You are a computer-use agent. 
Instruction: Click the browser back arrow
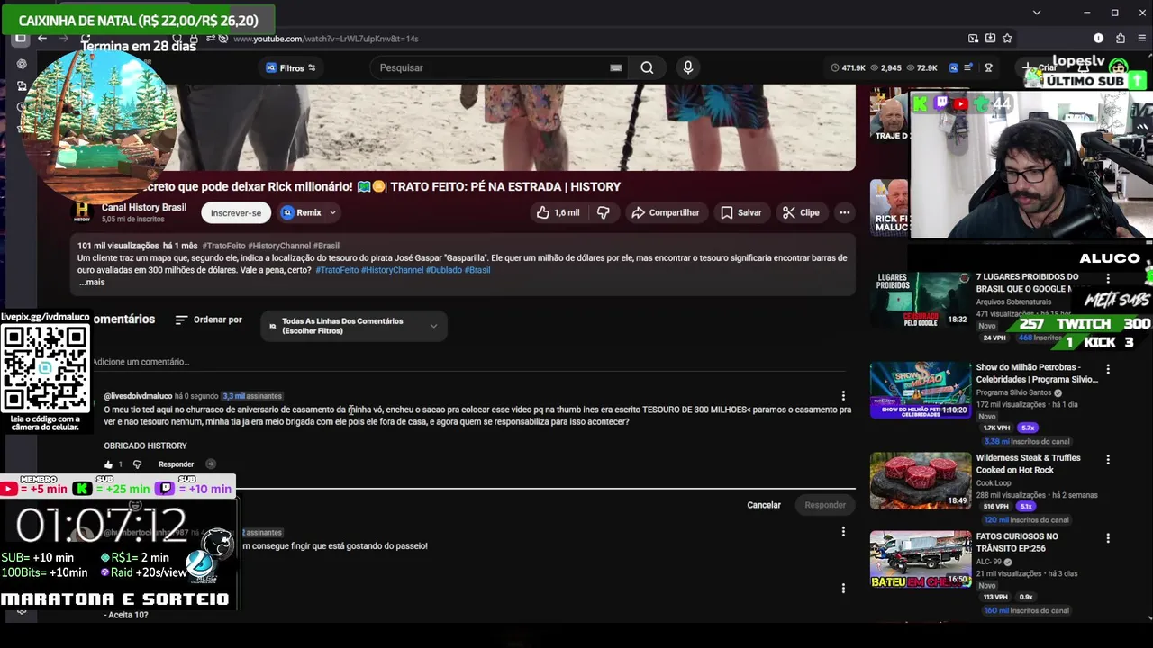click(x=42, y=38)
